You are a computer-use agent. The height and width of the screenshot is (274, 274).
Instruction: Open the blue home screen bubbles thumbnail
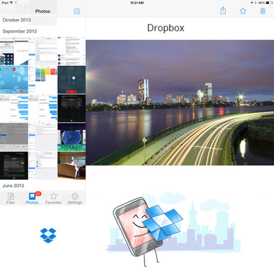(14, 80)
